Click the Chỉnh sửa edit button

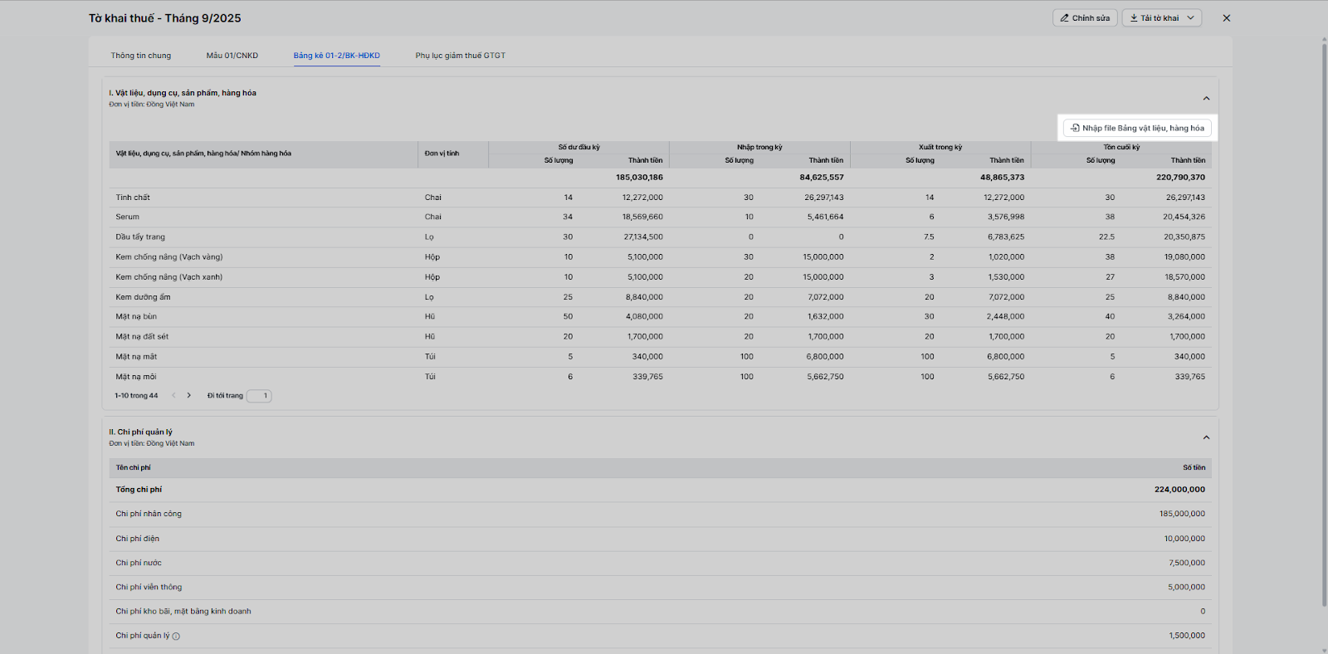(x=1084, y=18)
